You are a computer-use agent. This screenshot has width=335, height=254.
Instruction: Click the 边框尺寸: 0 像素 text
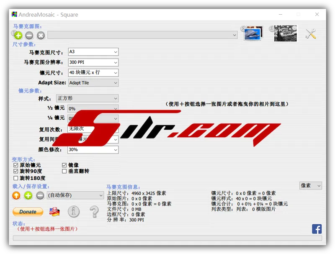click(126, 215)
